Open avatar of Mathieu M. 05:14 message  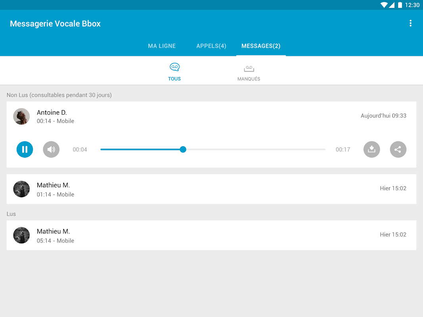tap(21, 235)
